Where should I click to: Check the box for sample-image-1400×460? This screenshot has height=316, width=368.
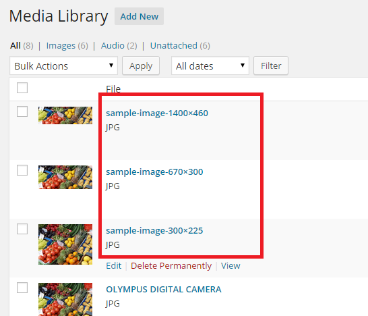pyautogui.click(x=22, y=111)
